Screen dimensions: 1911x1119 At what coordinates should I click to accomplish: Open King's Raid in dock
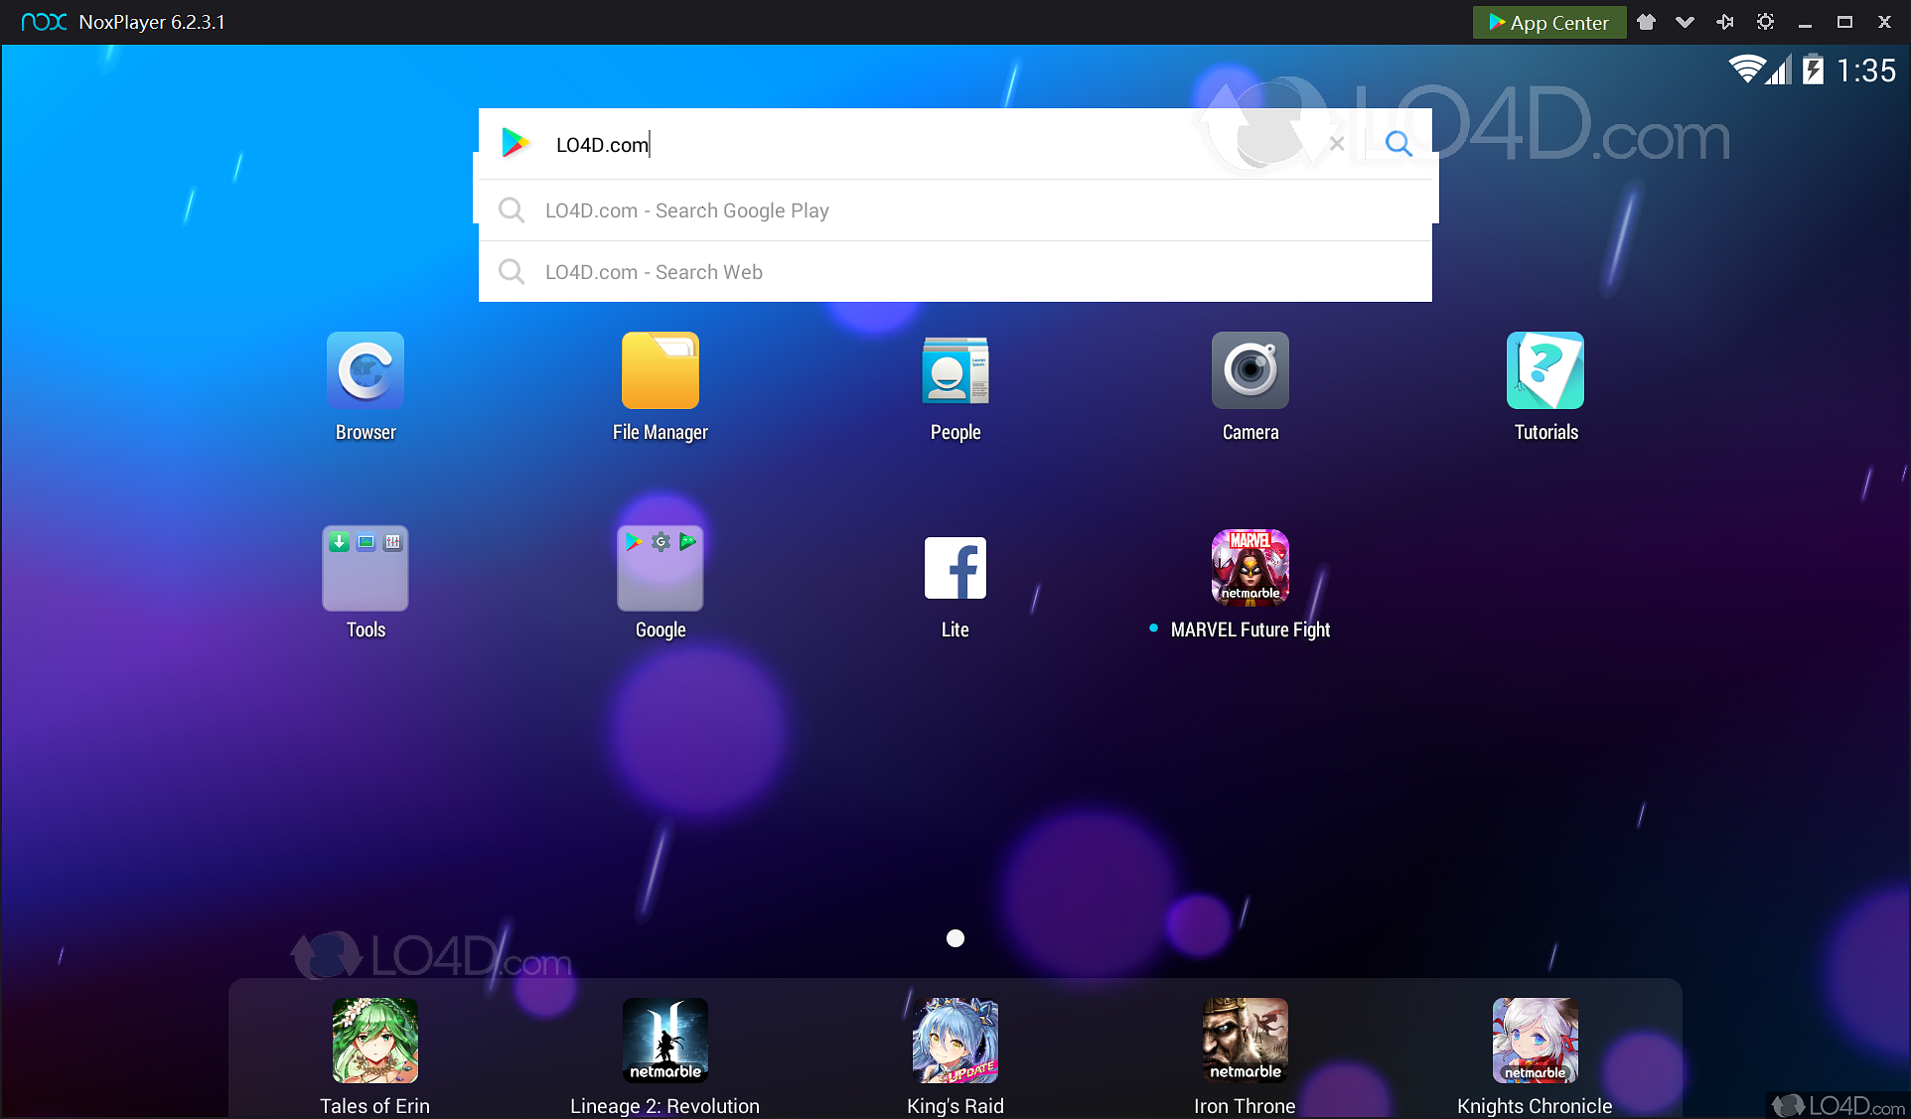(x=955, y=1041)
